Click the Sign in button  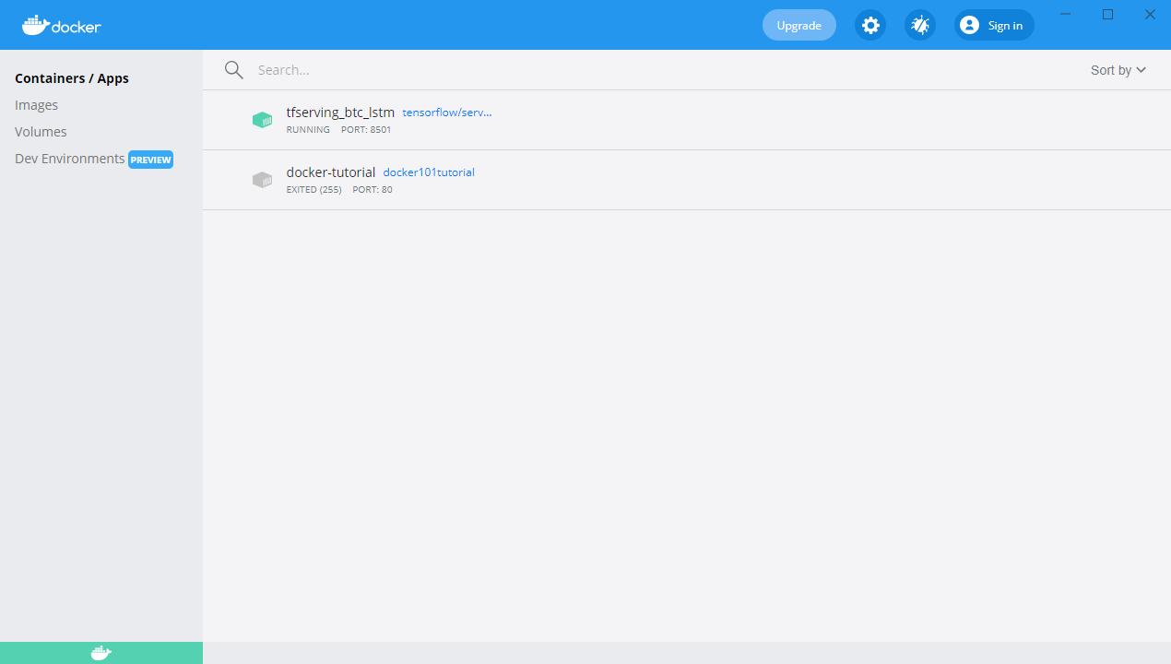pos(994,25)
